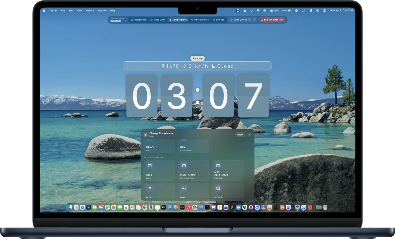
Task: Open Photos from the Dock
Action: tap(114, 207)
